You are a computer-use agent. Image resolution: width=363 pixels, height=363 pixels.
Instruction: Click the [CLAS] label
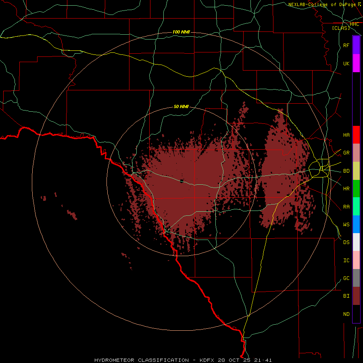[341, 28]
